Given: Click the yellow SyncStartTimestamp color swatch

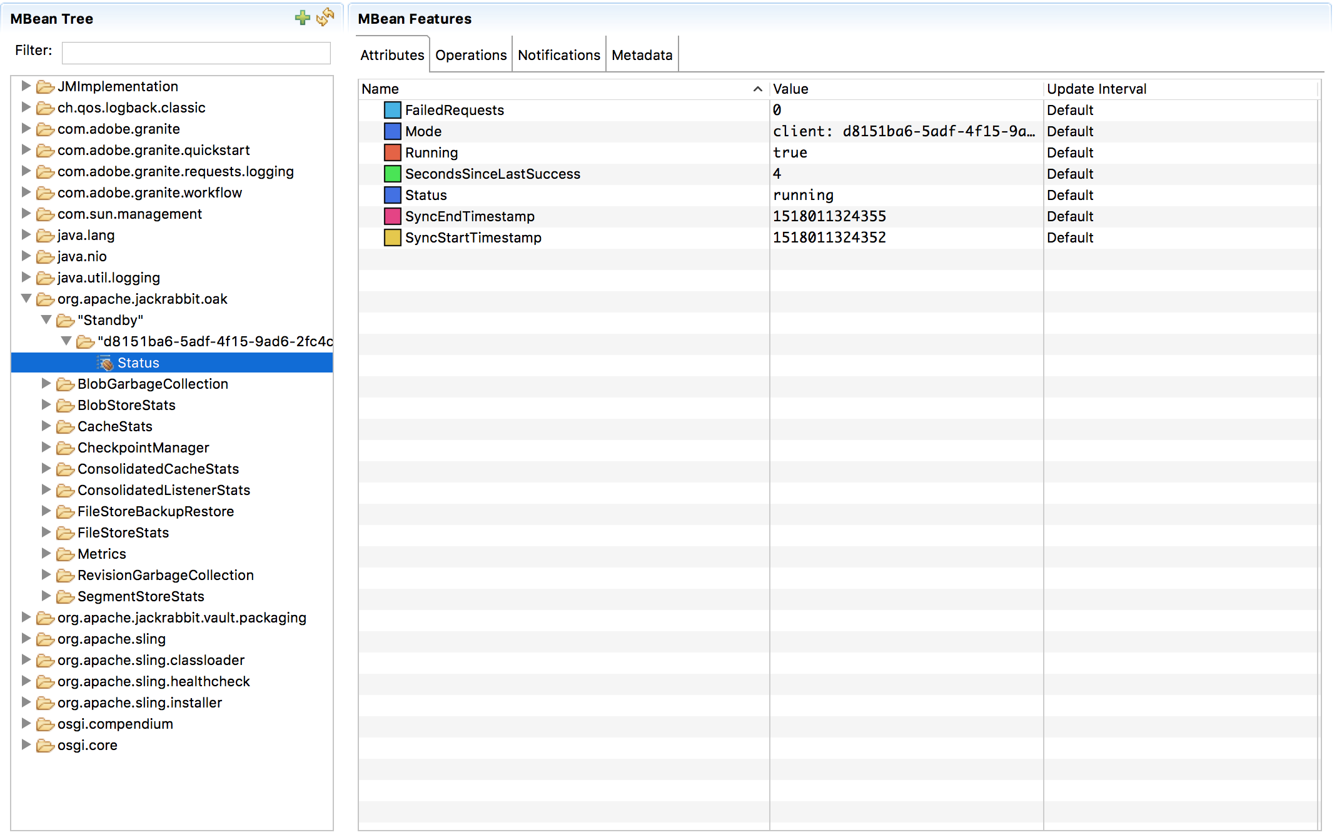Looking at the screenshot, I should pos(392,237).
